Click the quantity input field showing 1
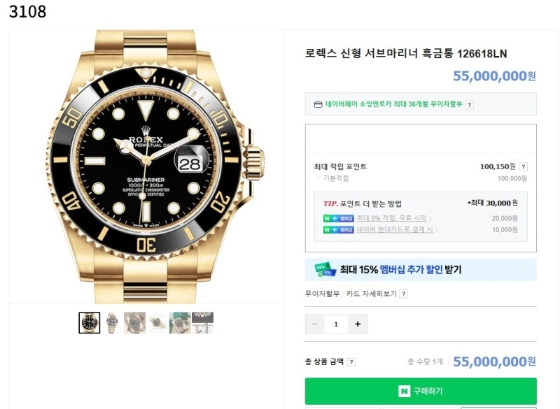Image resolution: width=560 pixels, height=409 pixels. [x=336, y=324]
